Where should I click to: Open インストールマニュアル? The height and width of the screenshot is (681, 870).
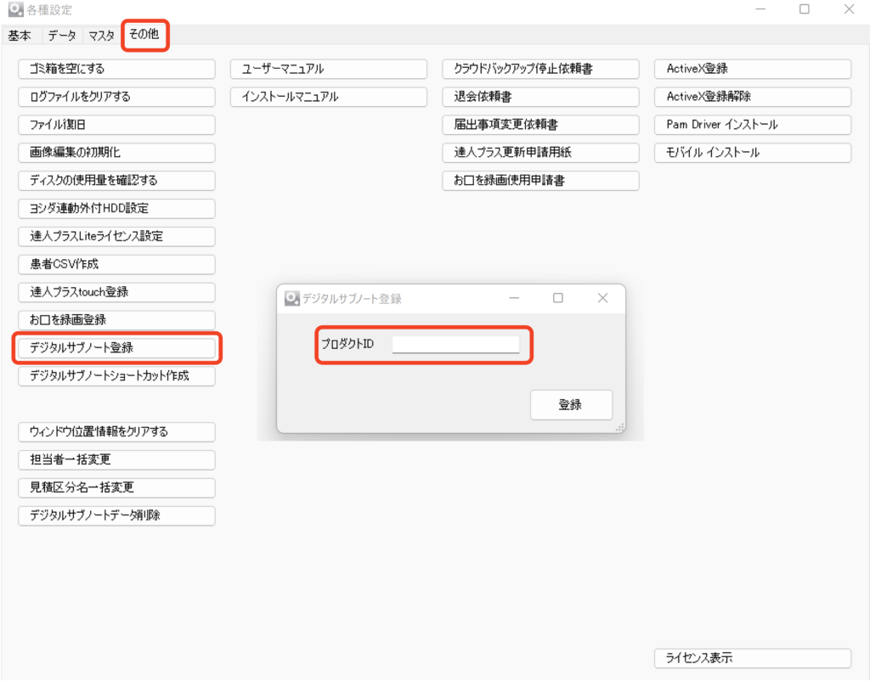328,97
